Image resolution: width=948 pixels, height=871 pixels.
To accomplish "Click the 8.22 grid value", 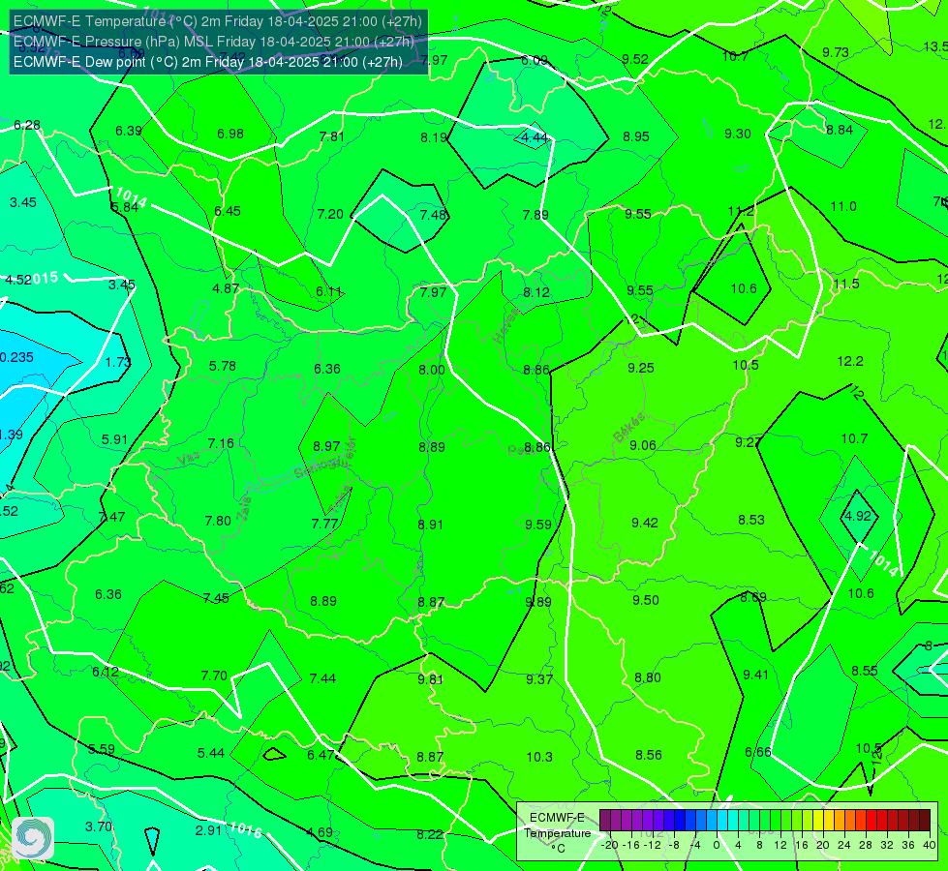I will click(430, 834).
